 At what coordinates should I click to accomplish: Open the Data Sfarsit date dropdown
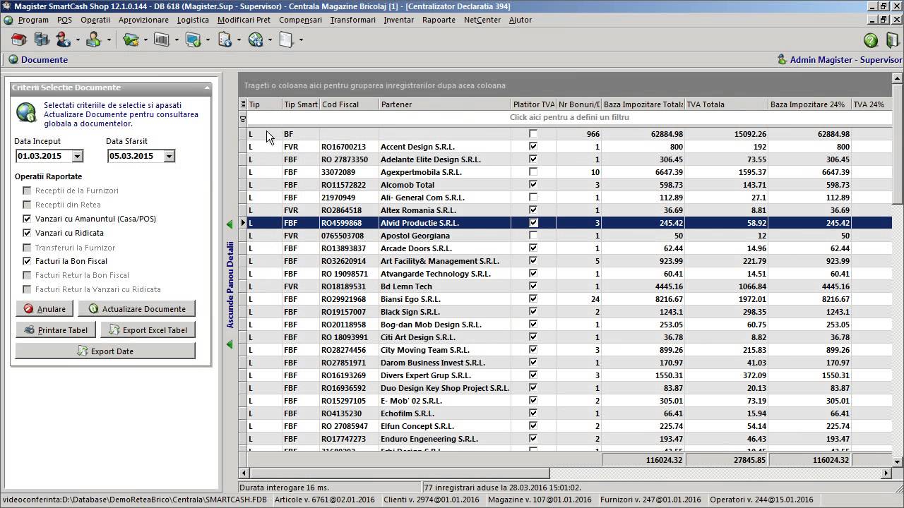pyautogui.click(x=169, y=157)
